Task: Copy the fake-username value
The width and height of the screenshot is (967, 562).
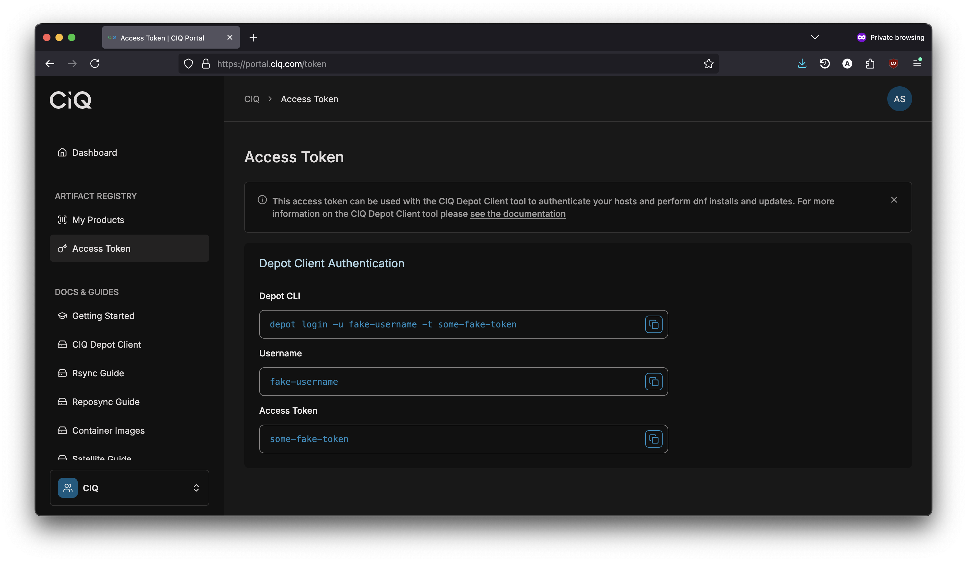Action: [x=654, y=381]
